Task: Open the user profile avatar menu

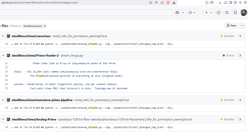Action: pyautogui.click(x=244, y=13)
